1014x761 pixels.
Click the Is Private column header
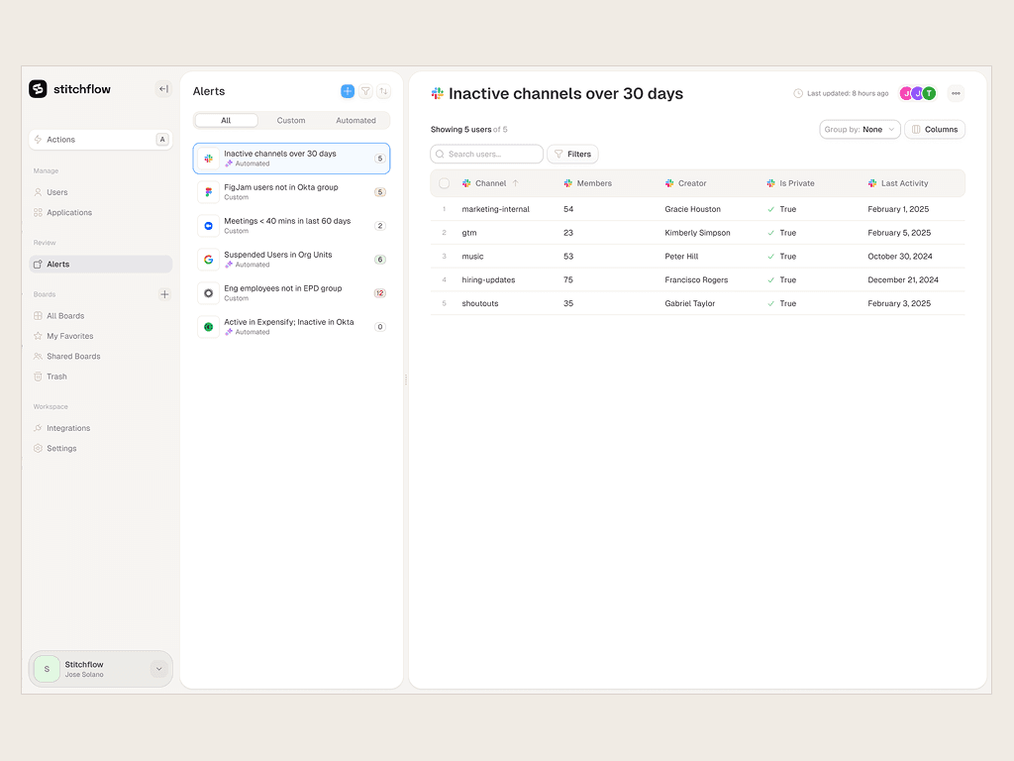[x=790, y=183]
